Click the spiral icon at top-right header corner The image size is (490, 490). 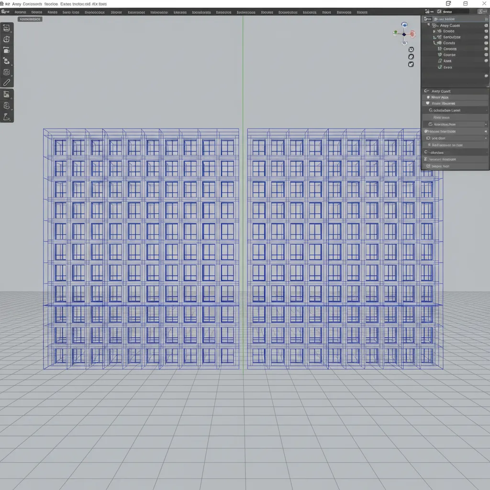coord(480,11)
